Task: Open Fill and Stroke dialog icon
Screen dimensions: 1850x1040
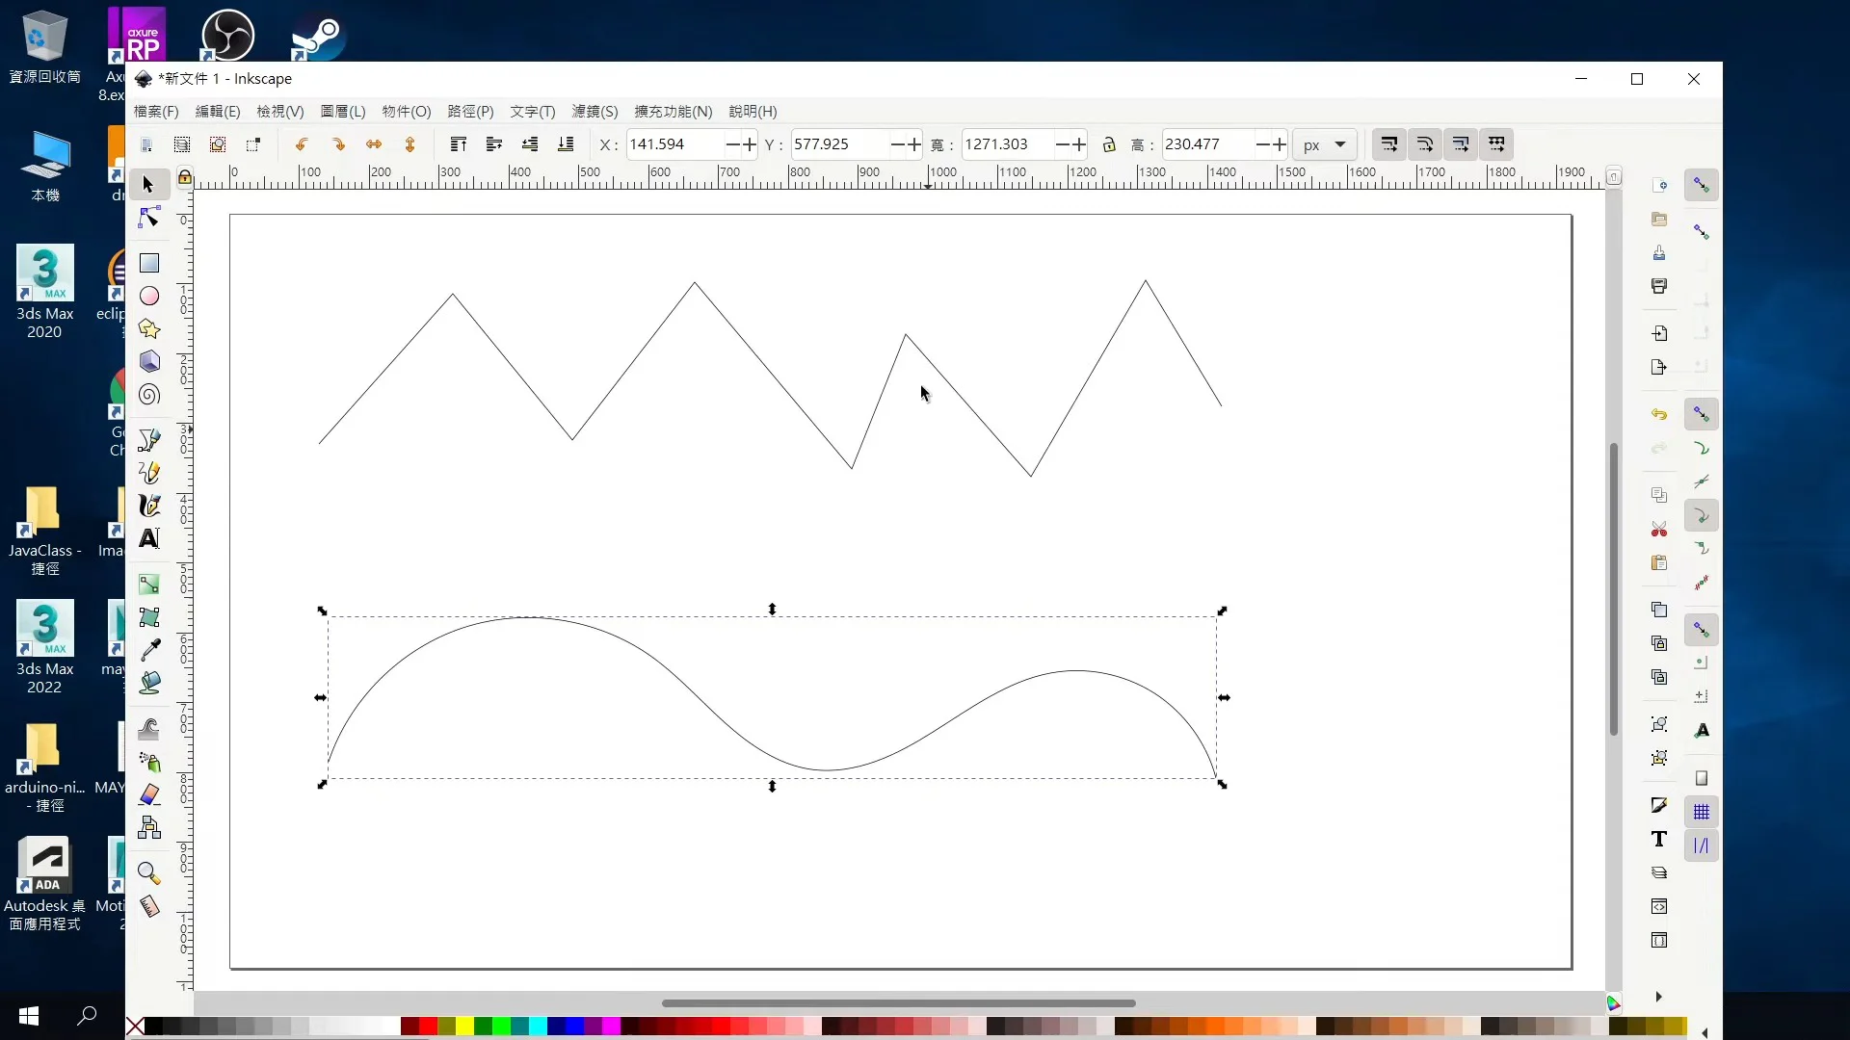Action: [x=1659, y=805]
